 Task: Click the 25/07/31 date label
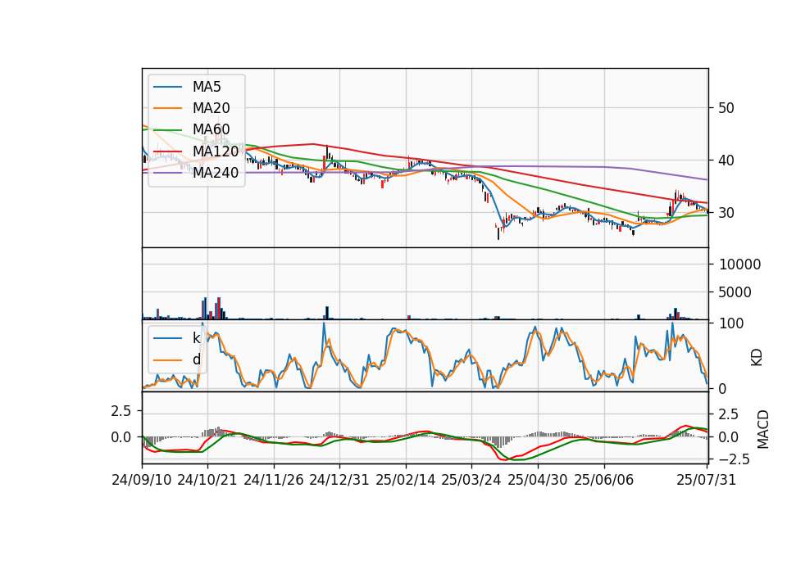(706, 480)
